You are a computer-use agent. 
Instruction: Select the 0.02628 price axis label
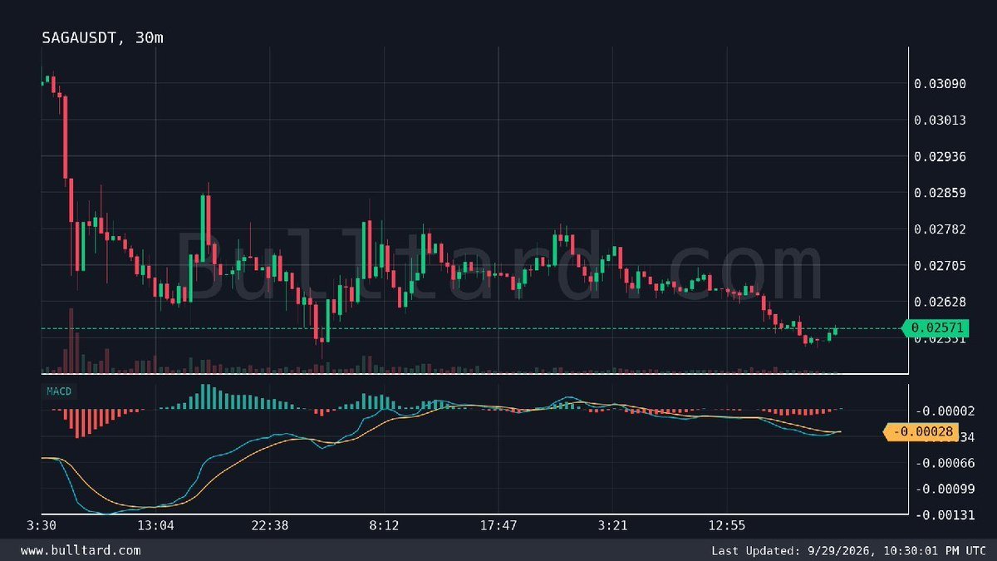940,302
